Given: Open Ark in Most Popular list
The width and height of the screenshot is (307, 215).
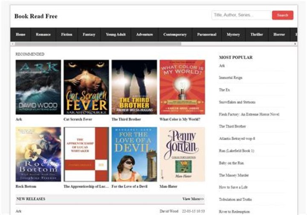Looking at the screenshot, I should pos(222,66).
